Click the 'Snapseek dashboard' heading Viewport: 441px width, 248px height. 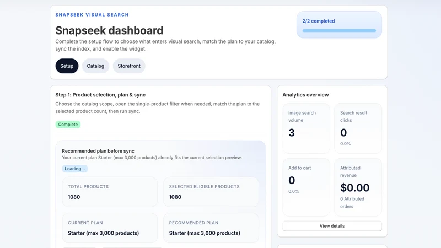tap(109, 30)
